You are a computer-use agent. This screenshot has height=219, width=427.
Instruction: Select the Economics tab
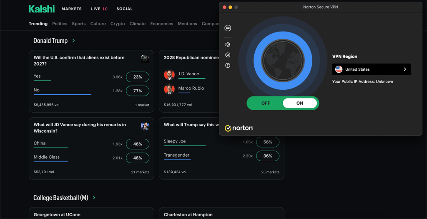pos(162,24)
